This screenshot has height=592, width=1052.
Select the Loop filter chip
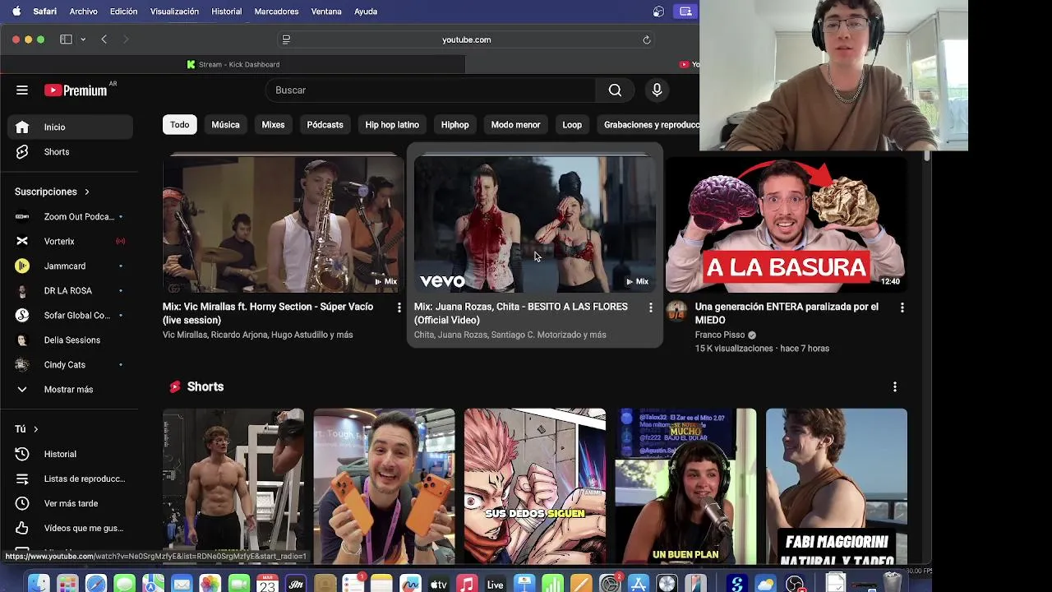[572, 125]
